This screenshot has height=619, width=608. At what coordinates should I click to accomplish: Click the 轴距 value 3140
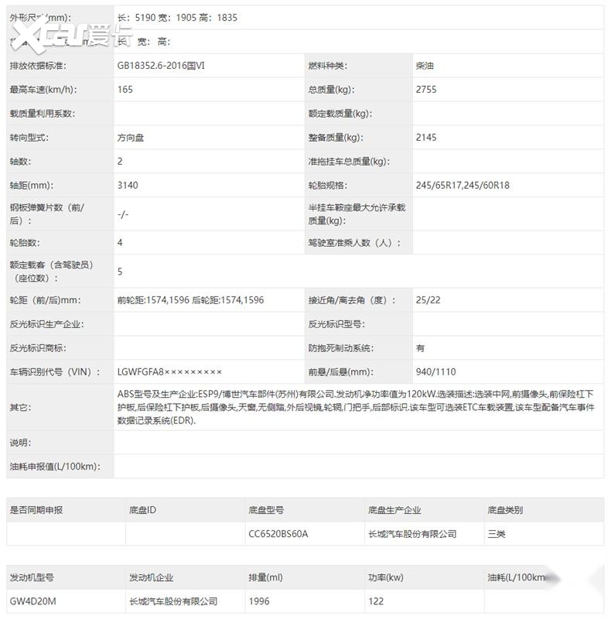pyautogui.click(x=128, y=186)
